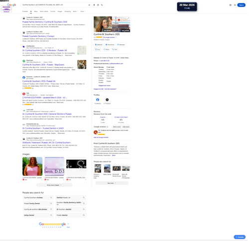Viewport: 249px width, 241px height.
Task: Click the 'Own this business?' link
Action: 111,89
